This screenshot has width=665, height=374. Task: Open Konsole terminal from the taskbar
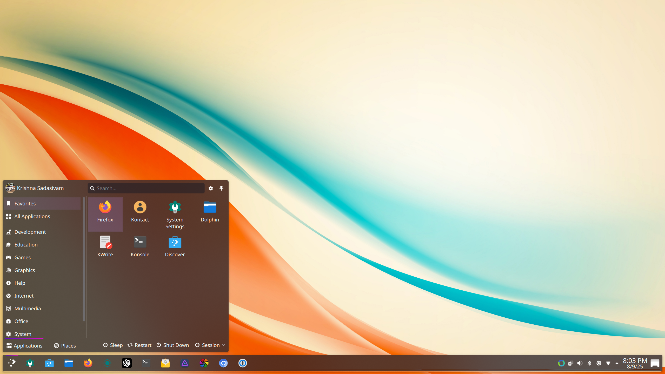[146, 363]
